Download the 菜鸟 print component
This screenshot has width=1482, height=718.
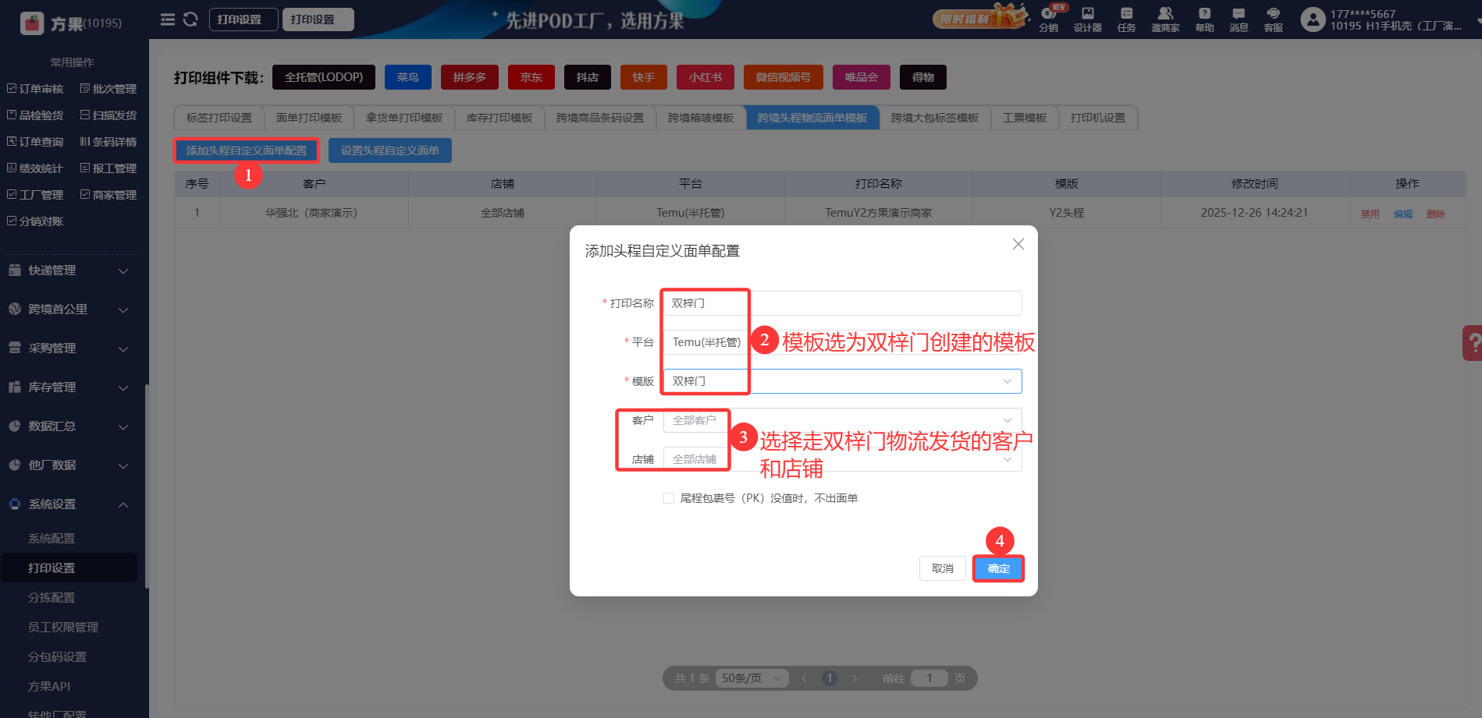point(407,77)
